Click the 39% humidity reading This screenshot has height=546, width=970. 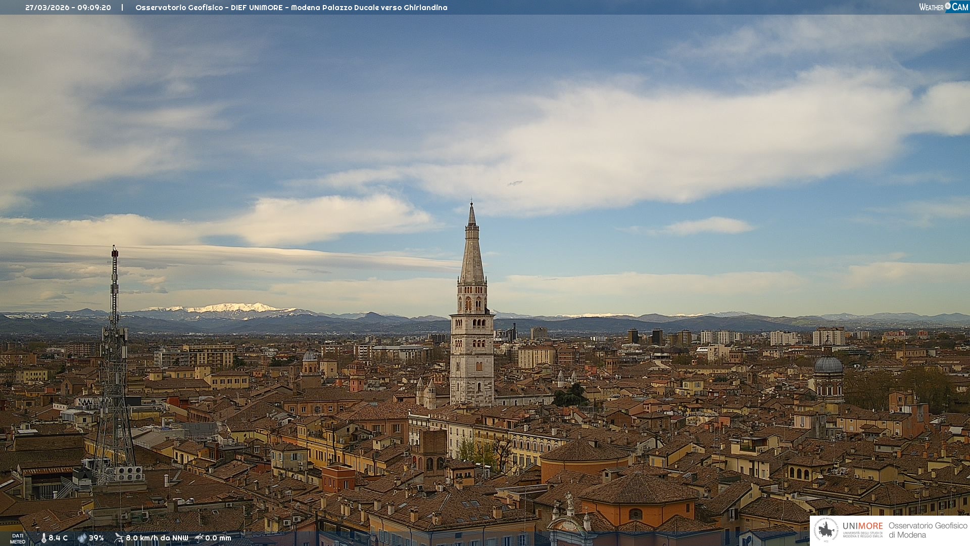tap(96, 538)
